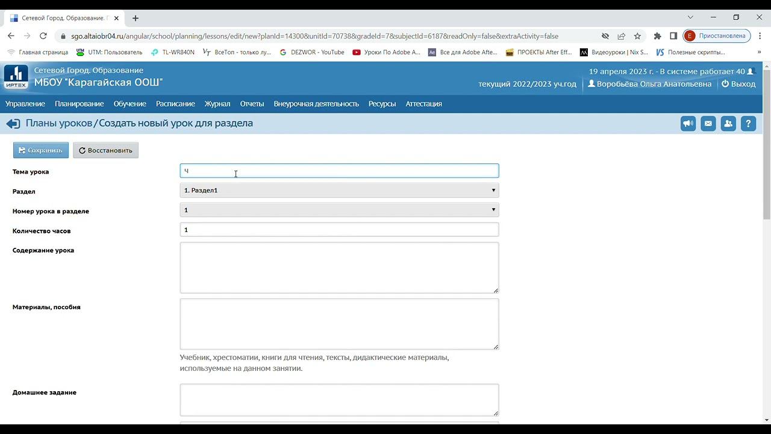The image size is (771, 434).
Task: Open the TL-WR840N bookmark
Action: pyautogui.click(x=172, y=52)
